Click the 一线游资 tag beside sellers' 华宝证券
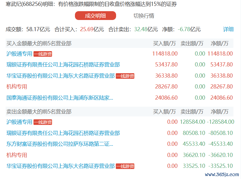This screenshot has width=241, height=179. [125, 166]
